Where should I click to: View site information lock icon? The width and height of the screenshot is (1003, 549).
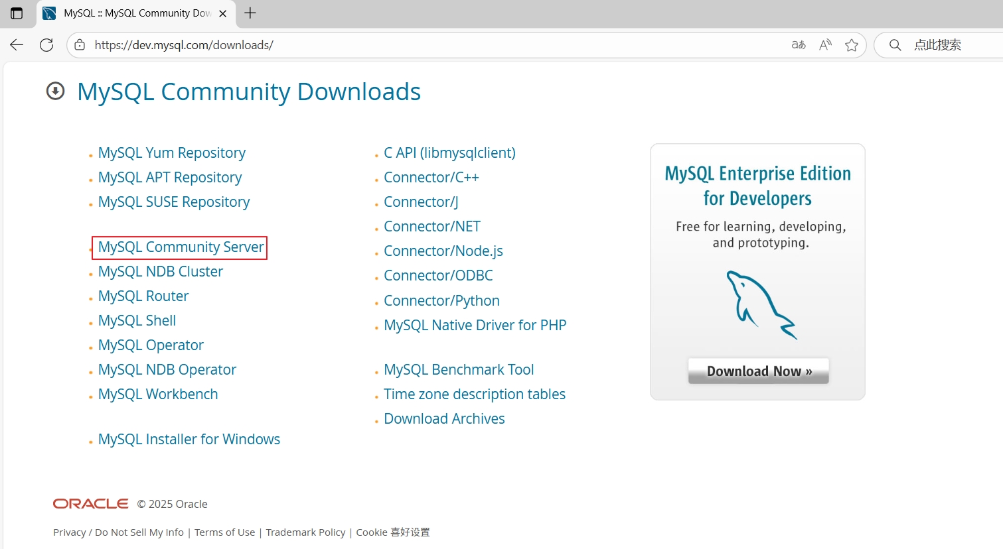[80, 45]
